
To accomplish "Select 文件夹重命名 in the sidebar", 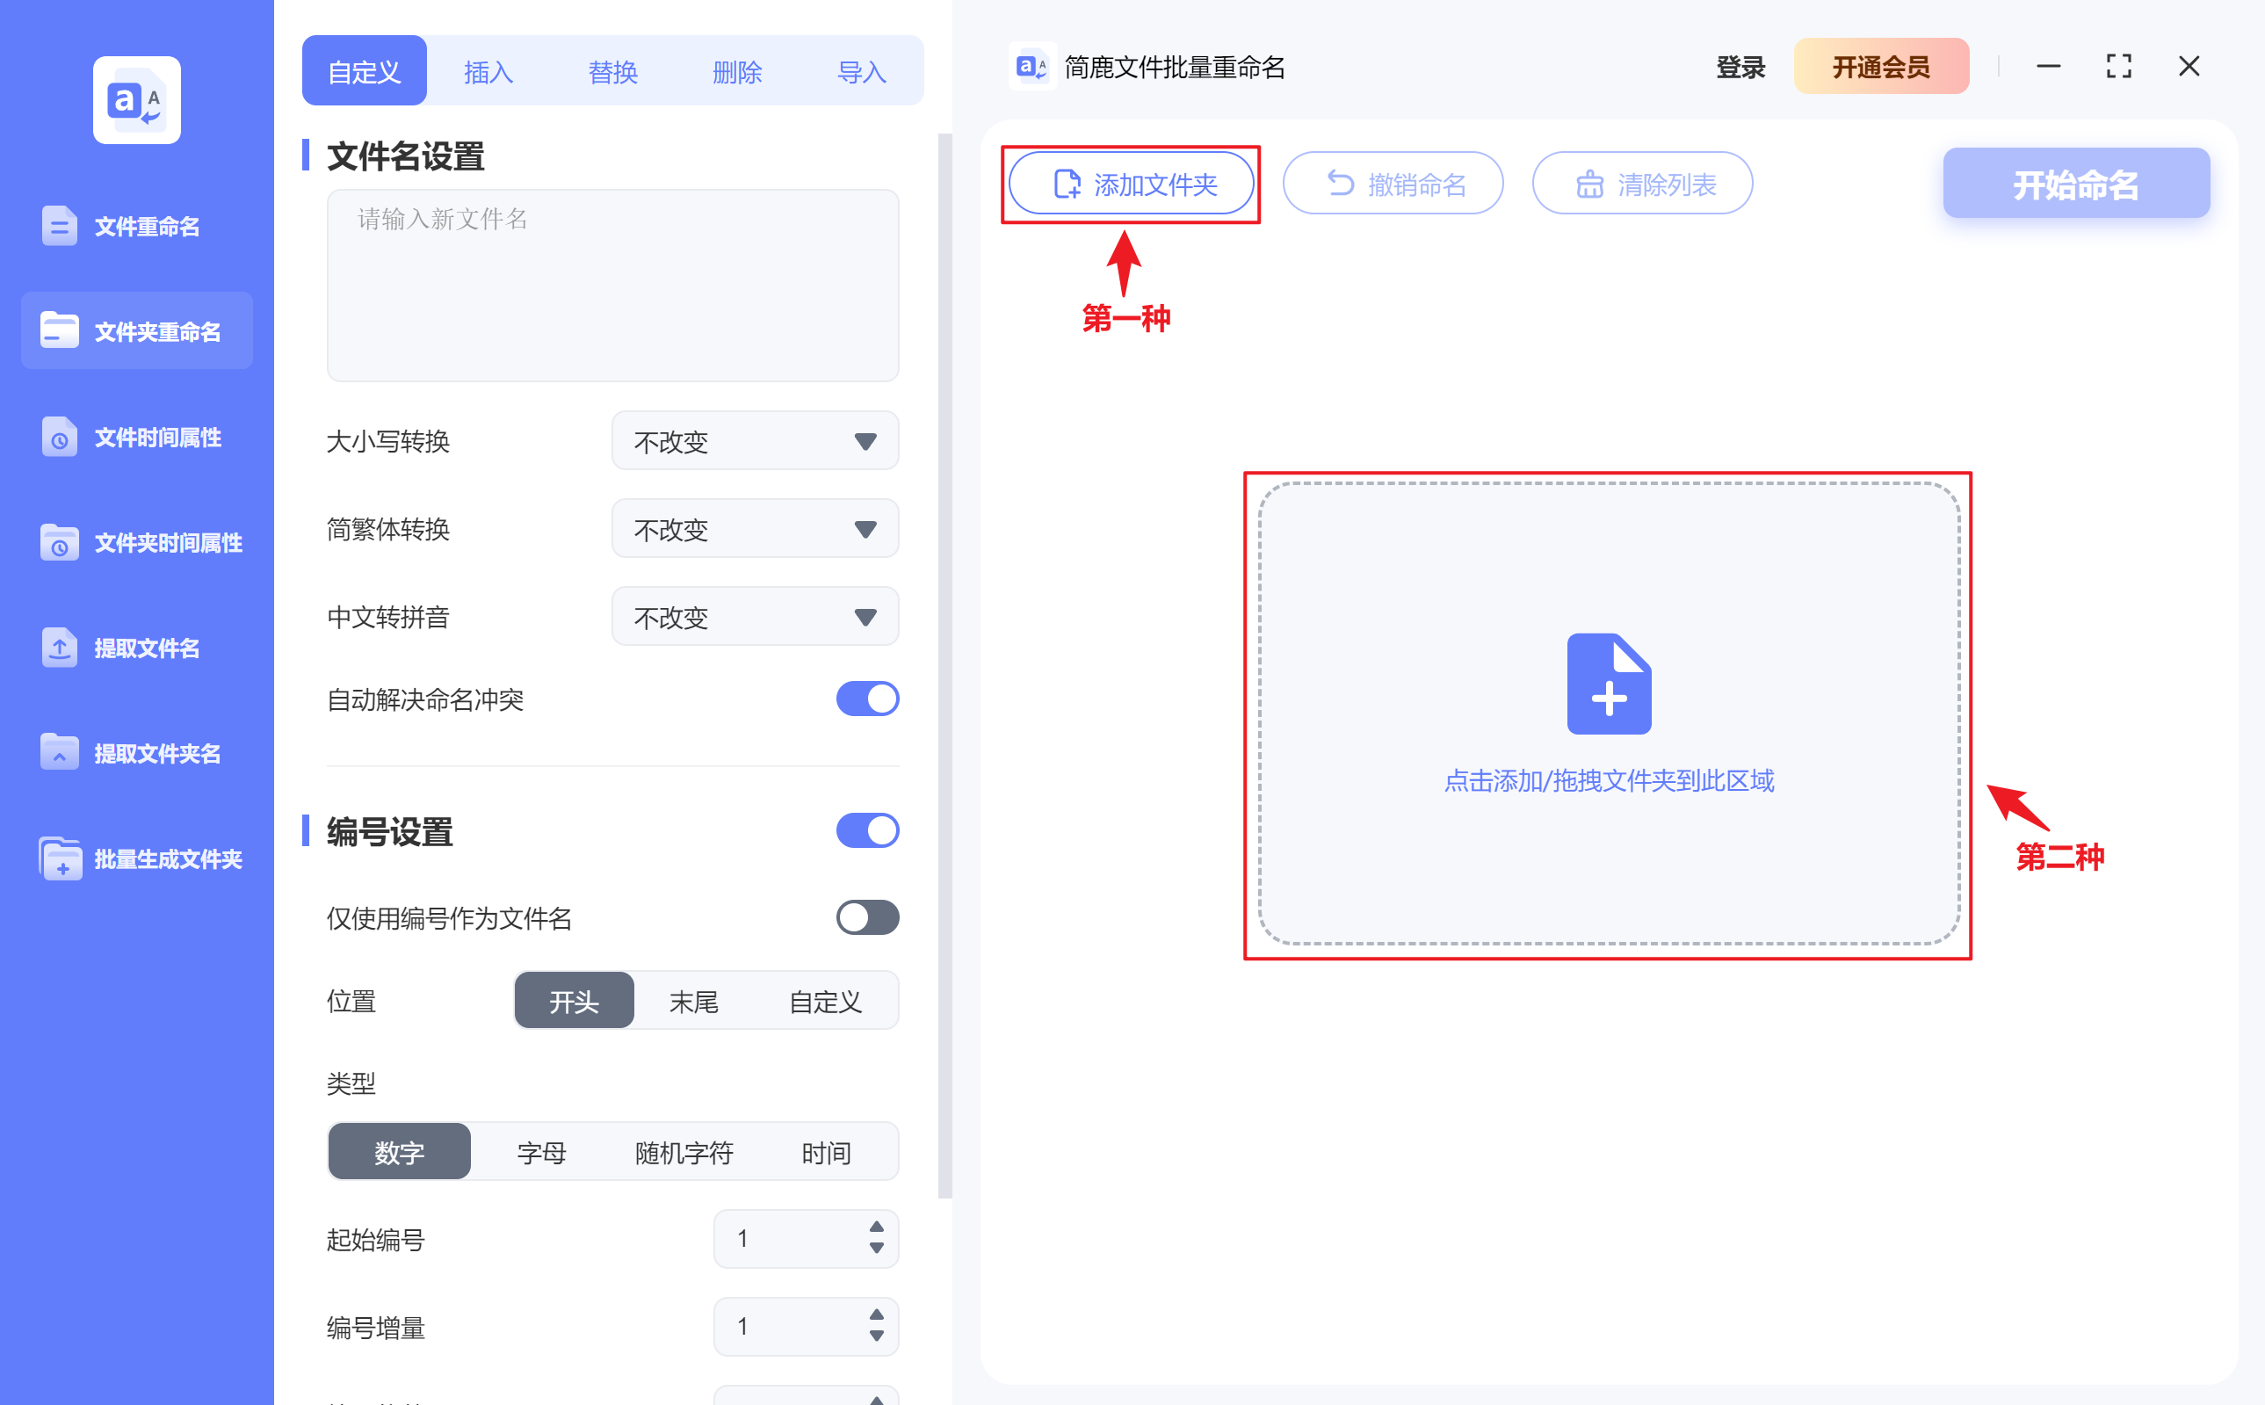I will [x=136, y=330].
